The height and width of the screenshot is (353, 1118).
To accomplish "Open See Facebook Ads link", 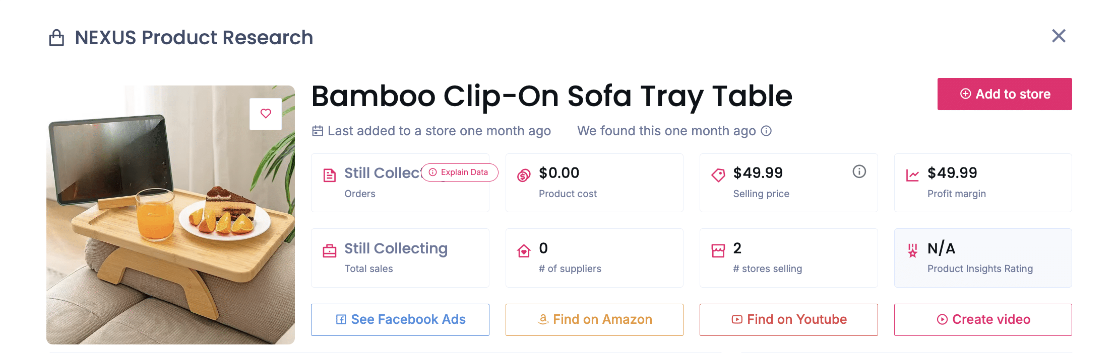I will point(400,320).
